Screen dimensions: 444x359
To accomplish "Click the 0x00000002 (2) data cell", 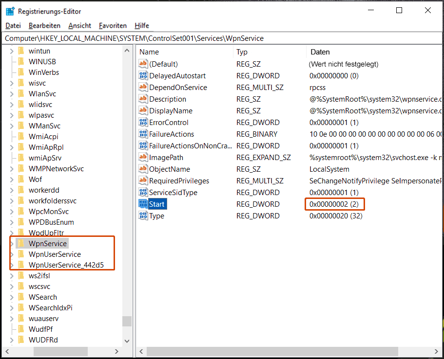I will (x=334, y=204).
